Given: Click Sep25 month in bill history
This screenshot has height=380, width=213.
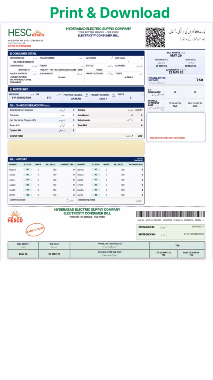Looking at the screenshot, I should pyautogui.click(x=12, y=190).
